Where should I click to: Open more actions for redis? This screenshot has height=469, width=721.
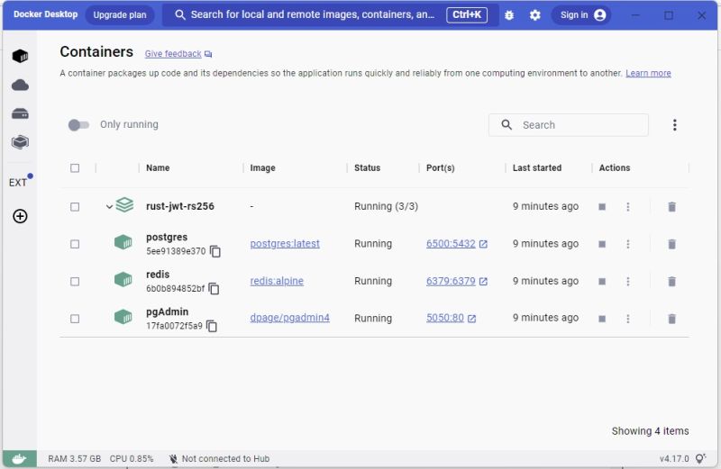coord(627,281)
